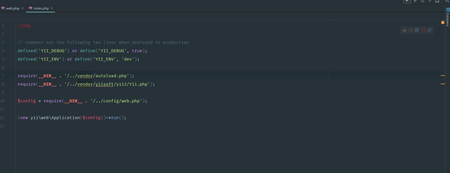The width and height of the screenshot is (450, 173).
Task: Click line number 12 in gutter
Action: tap(3, 118)
